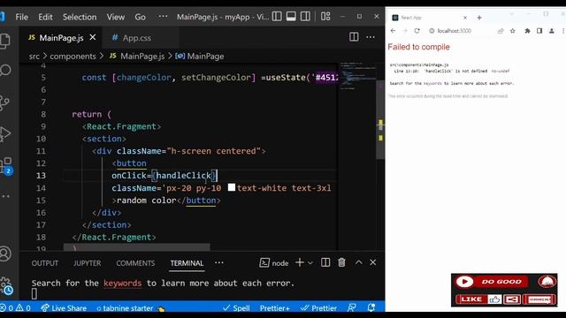Open notifications bell in status bar
Image resolution: width=566 pixels, height=318 pixels.
371,307
